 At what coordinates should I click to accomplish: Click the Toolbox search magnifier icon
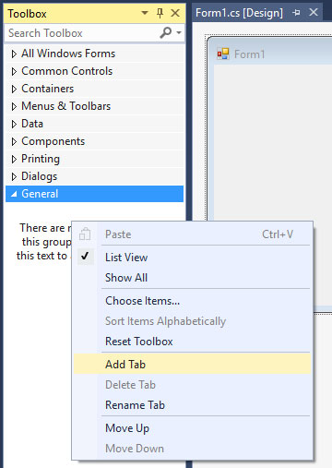click(166, 32)
